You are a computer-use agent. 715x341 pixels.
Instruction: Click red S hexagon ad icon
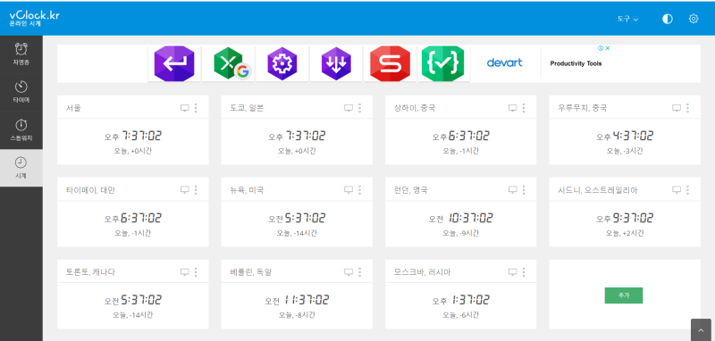[x=390, y=63]
